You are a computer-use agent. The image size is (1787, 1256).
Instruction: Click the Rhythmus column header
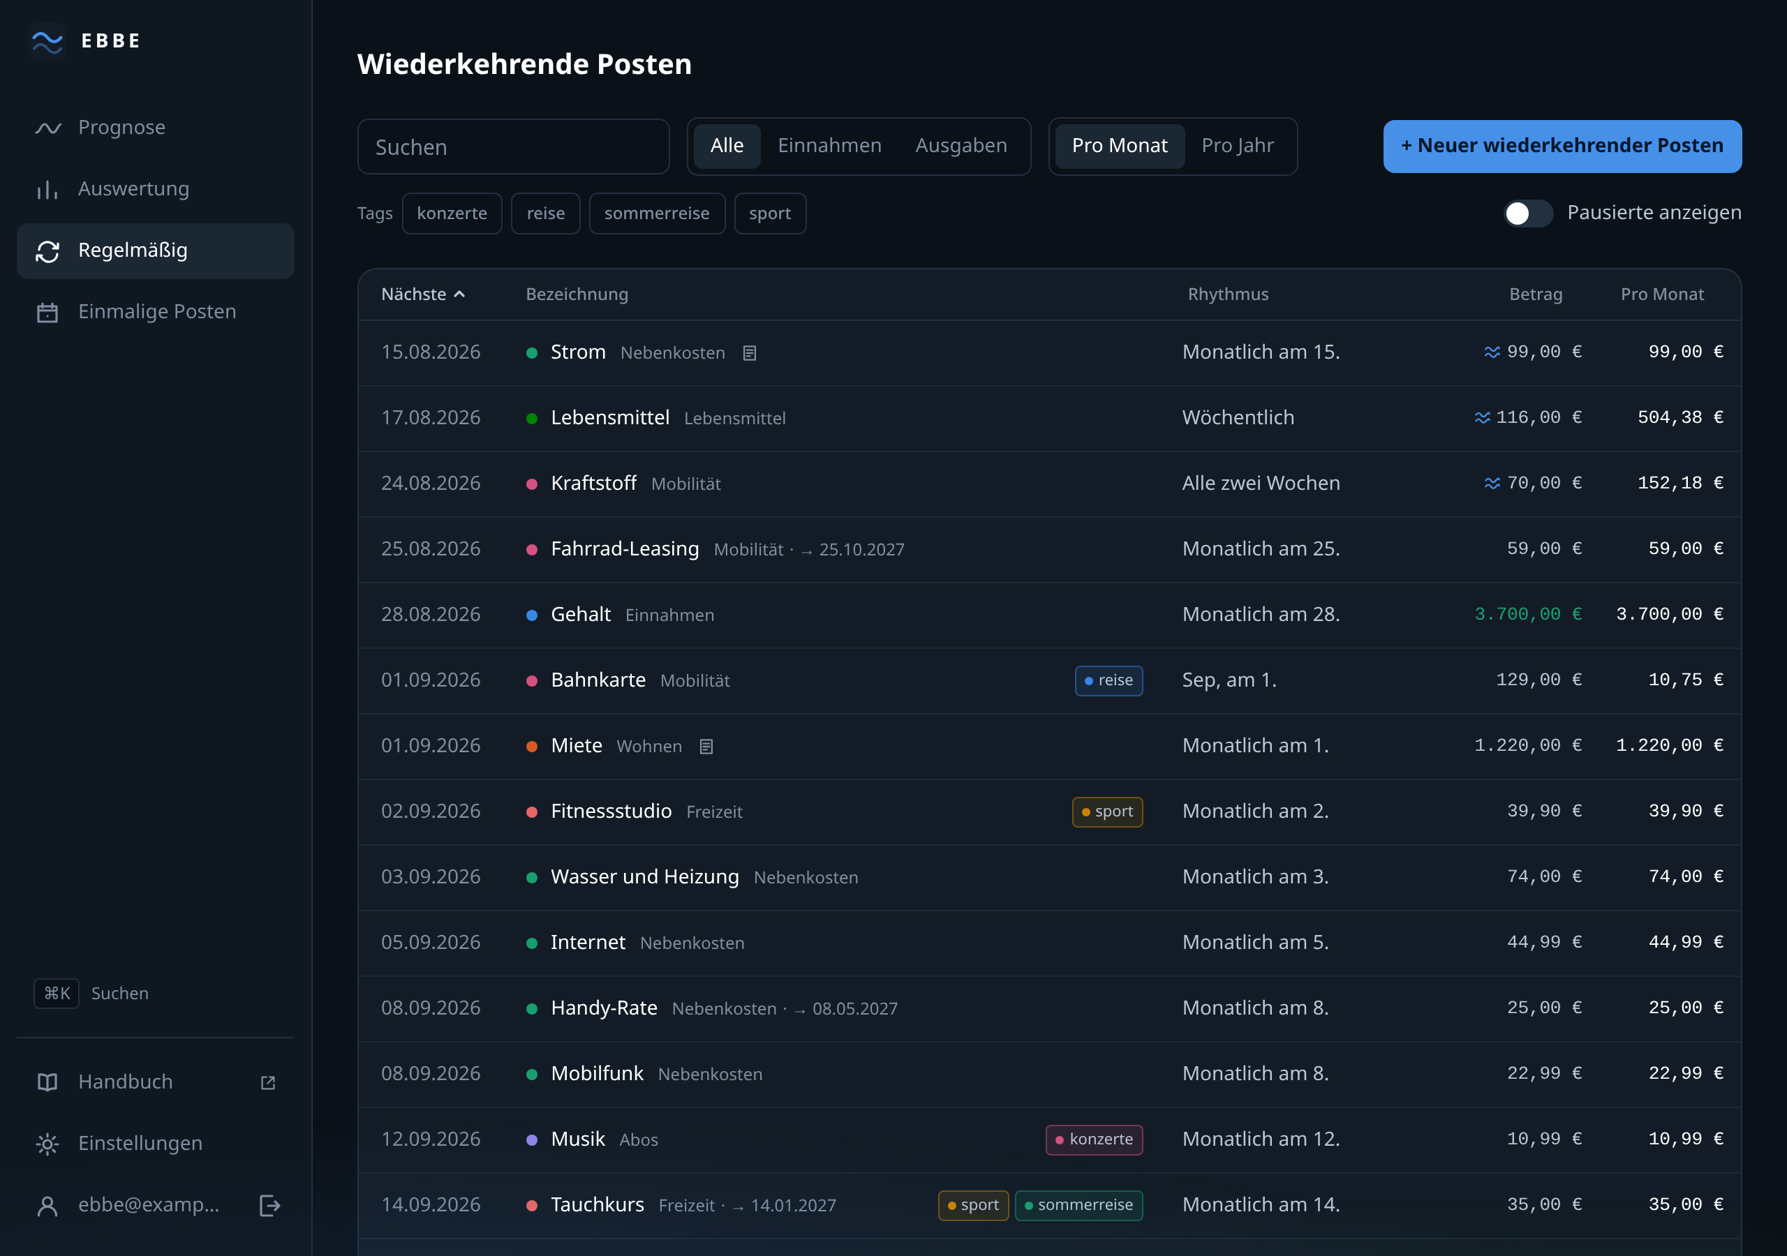point(1227,294)
